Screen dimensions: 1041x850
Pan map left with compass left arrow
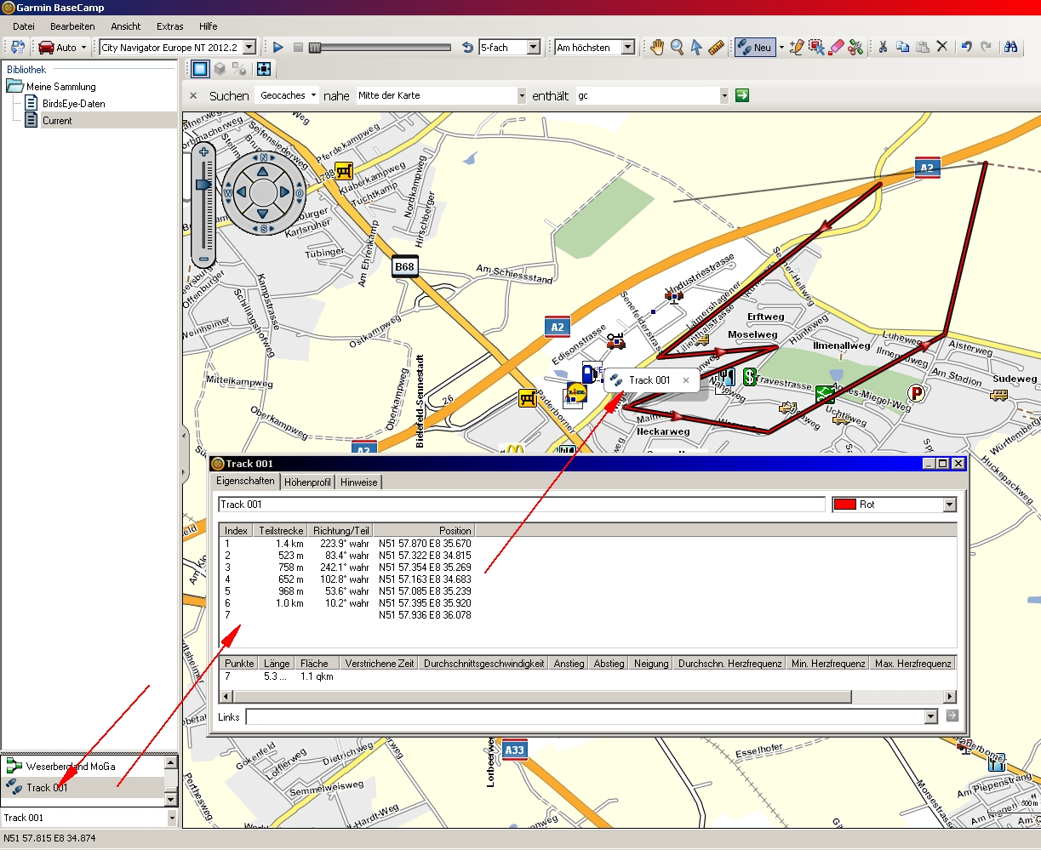pyautogui.click(x=242, y=192)
